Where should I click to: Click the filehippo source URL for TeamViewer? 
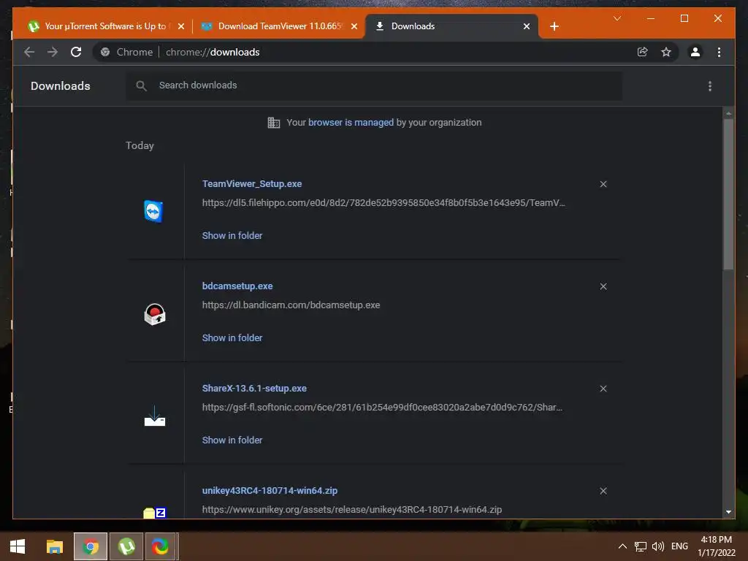click(x=383, y=203)
